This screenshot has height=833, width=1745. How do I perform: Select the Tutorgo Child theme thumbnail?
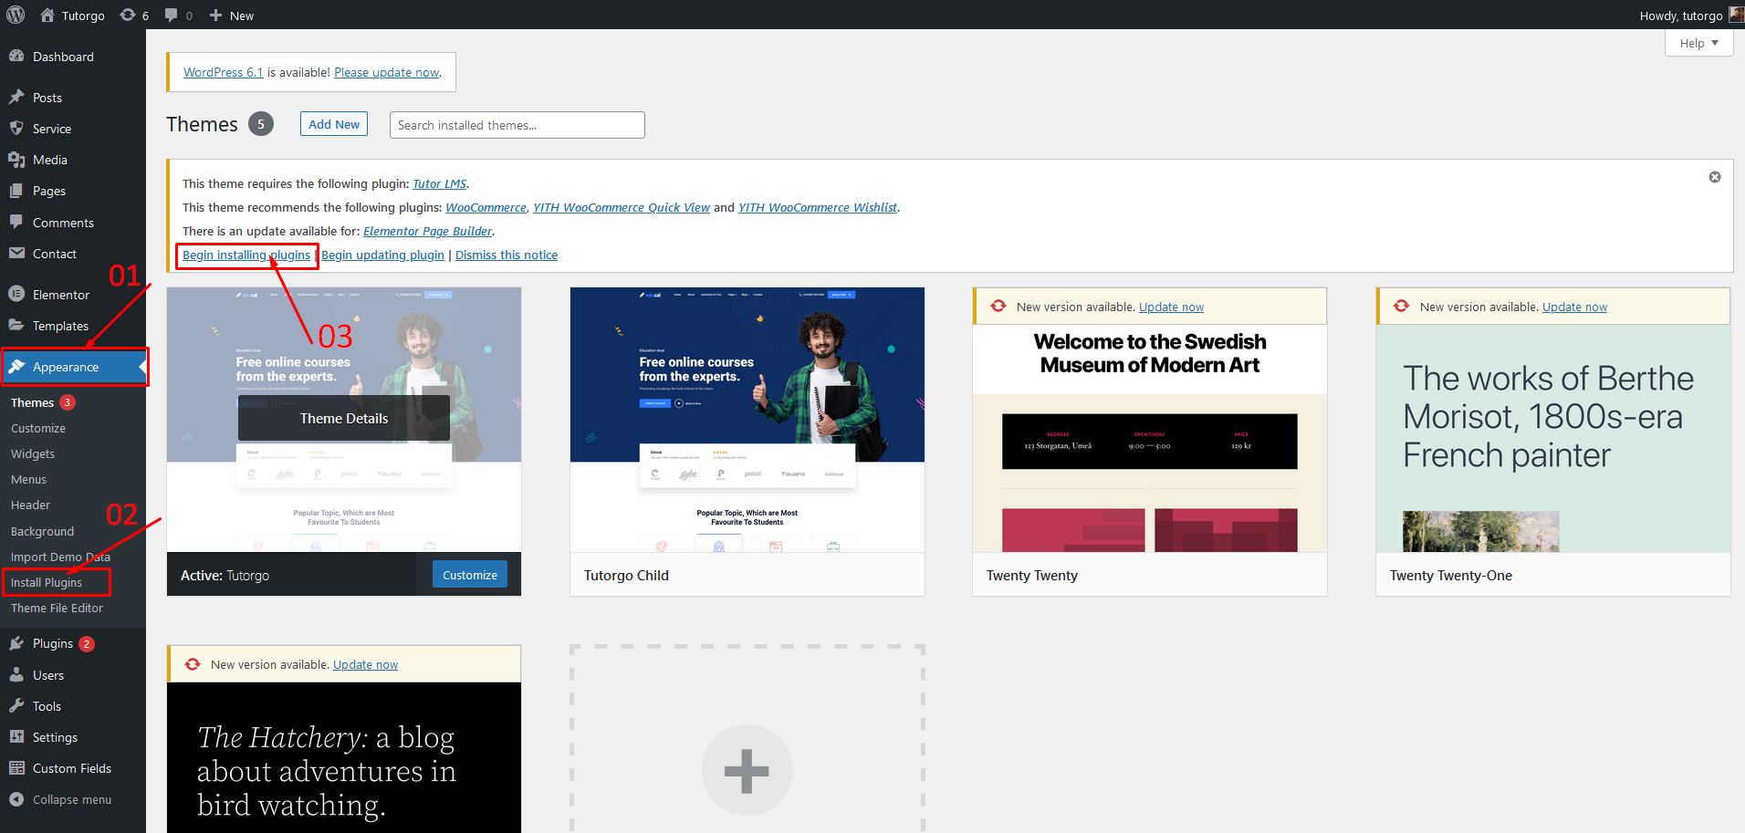[747, 420]
